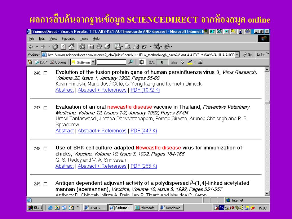Click the home icon in DAP toolbar

pyautogui.click(x=30, y=62)
